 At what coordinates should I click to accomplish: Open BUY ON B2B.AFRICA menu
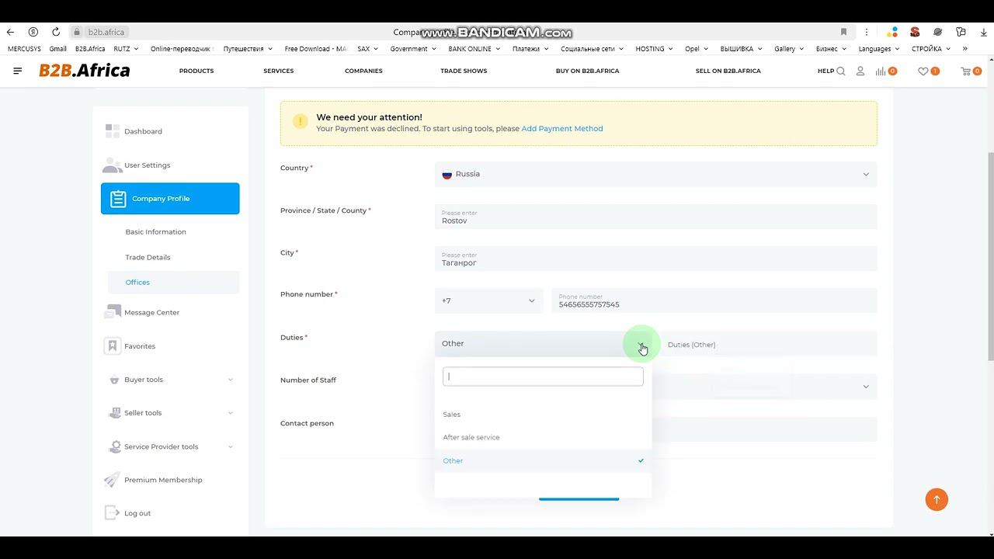click(x=588, y=71)
